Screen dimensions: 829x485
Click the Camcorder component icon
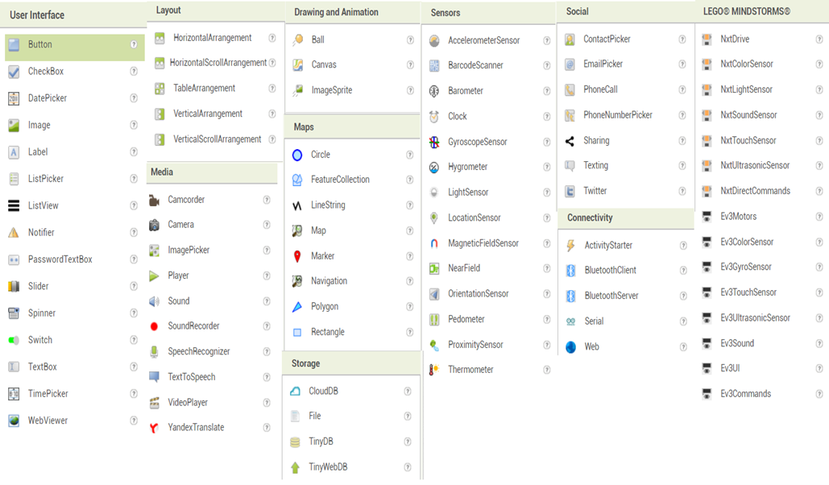pos(154,200)
